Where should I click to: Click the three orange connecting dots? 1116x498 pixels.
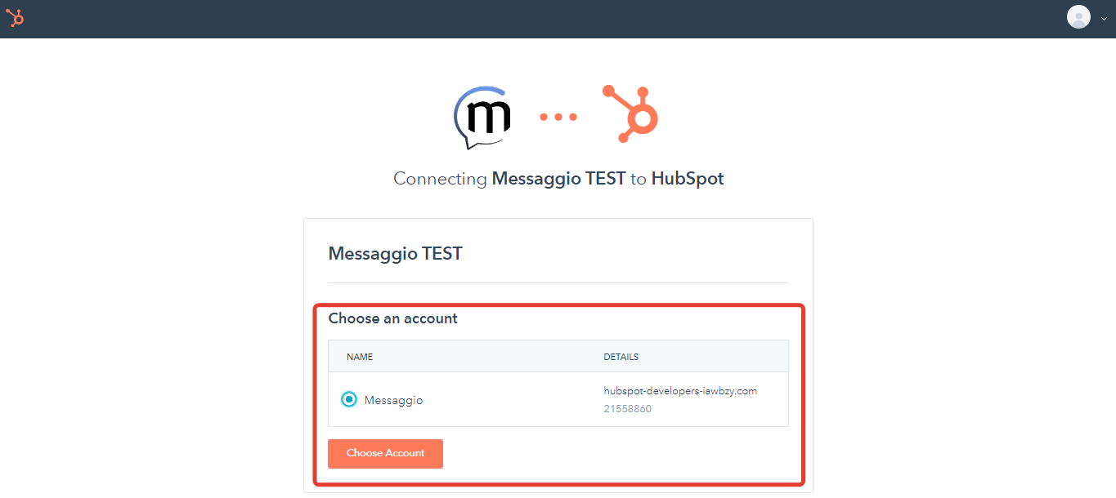(x=558, y=117)
